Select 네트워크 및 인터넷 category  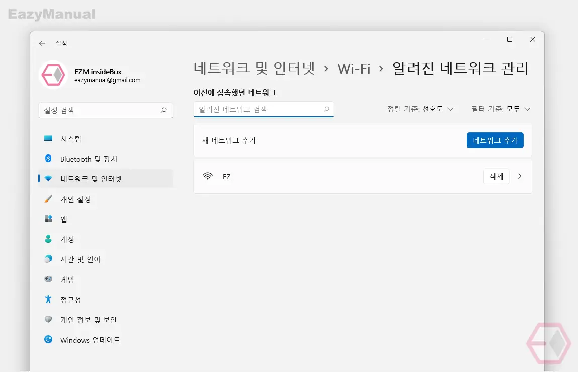point(106,178)
